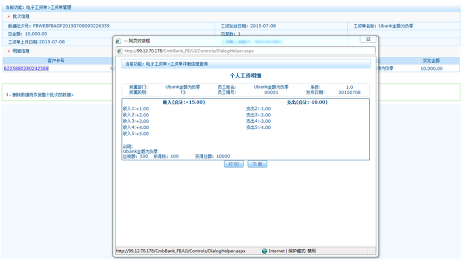Screen dimensions: 461x259
Task: Click the IE icon in dialog title bar
Action: (118, 41)
